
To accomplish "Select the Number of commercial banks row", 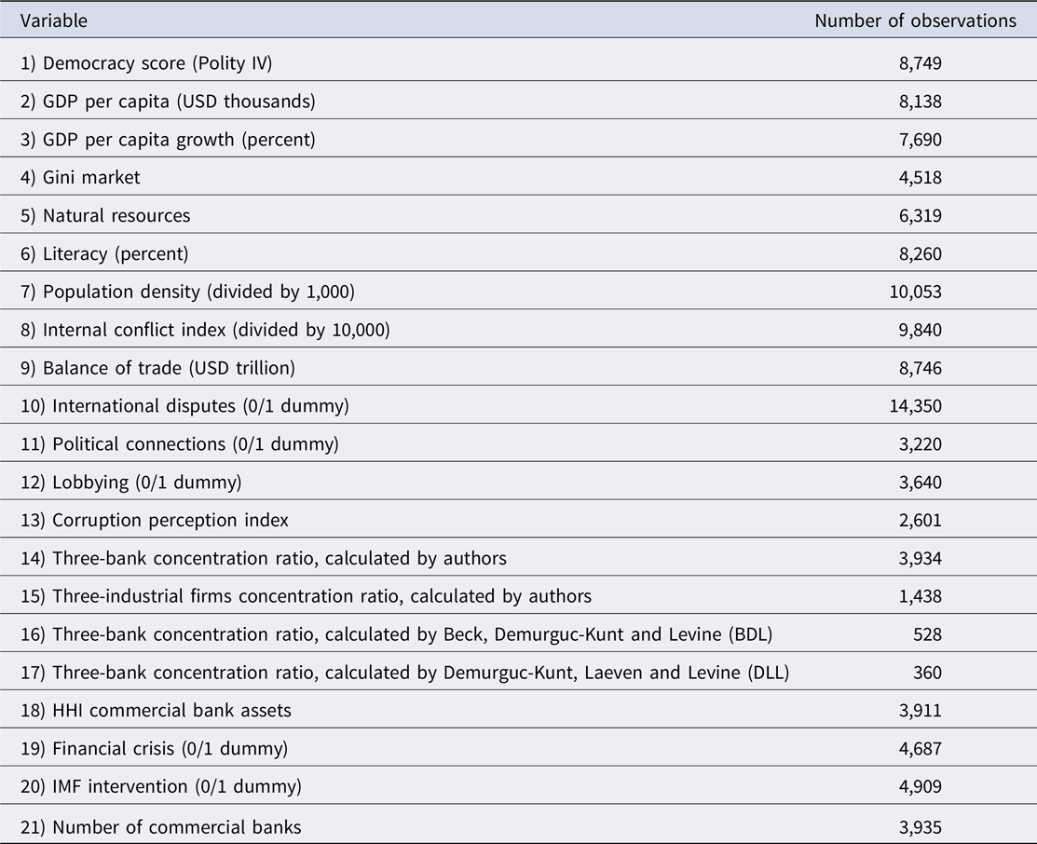I will point(518,825).
